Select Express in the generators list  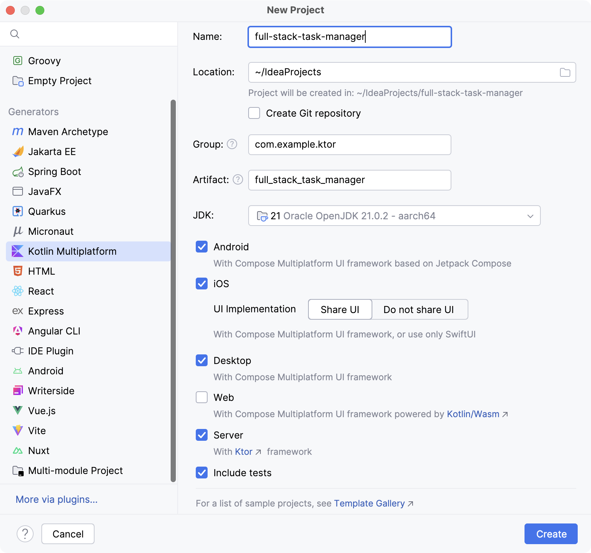(x=88, y=311)
